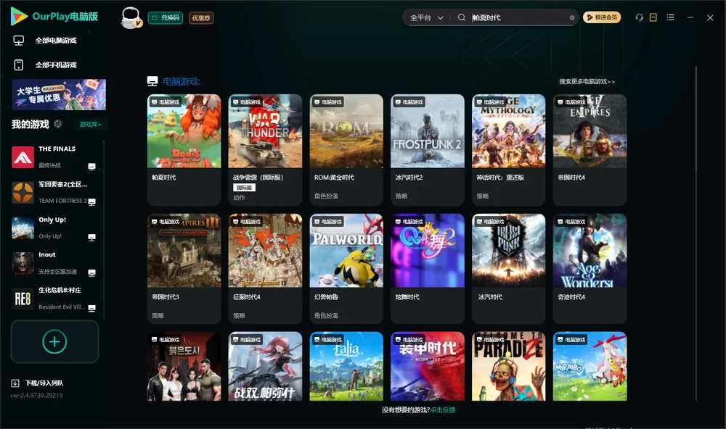Open the 极速会员 VIP membership button
This screenshot has width=726, height=429.
tap(601, 17)
